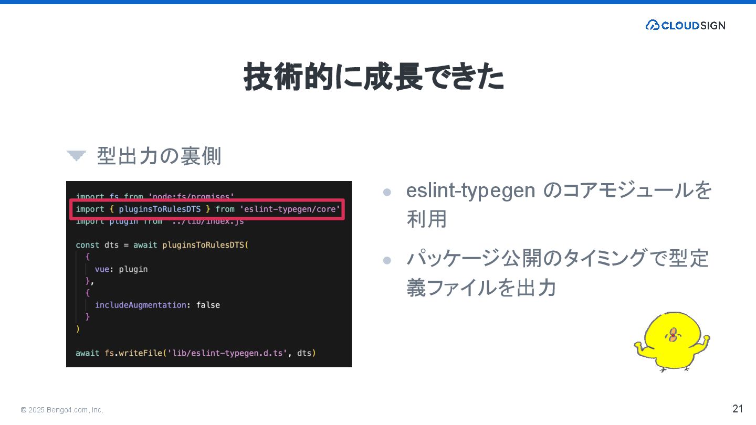Click the red highlighted import line
This screenshot has width=756, height=425.
[x=207, y=209]
